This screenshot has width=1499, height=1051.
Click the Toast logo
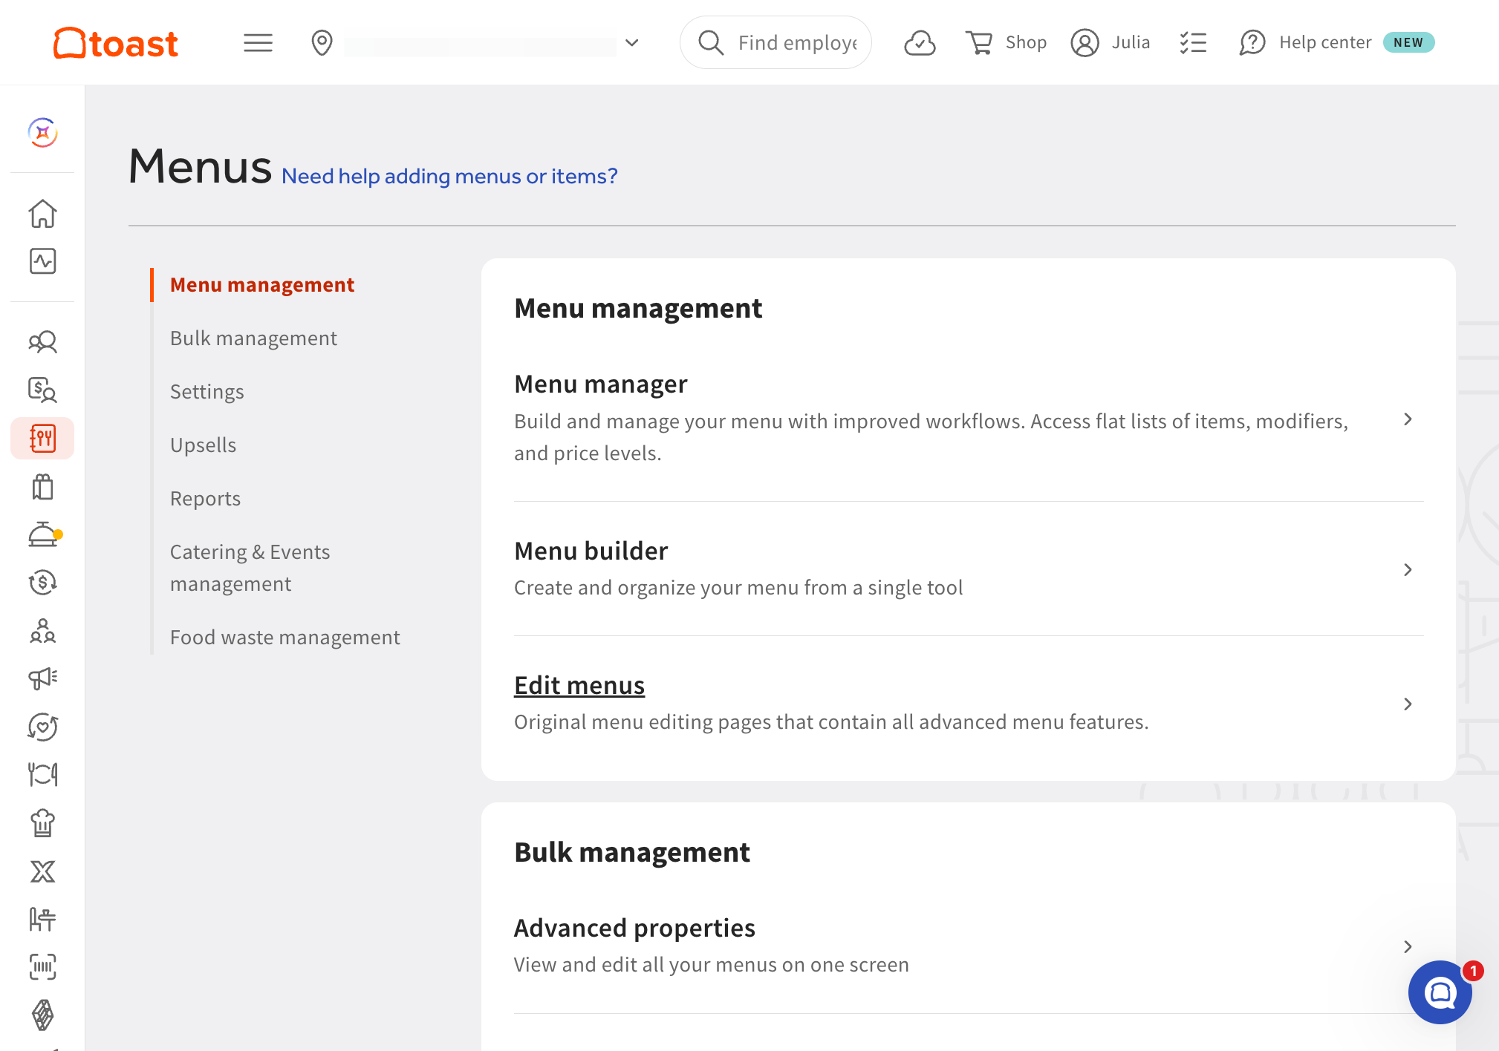click(x=116, y=43)
